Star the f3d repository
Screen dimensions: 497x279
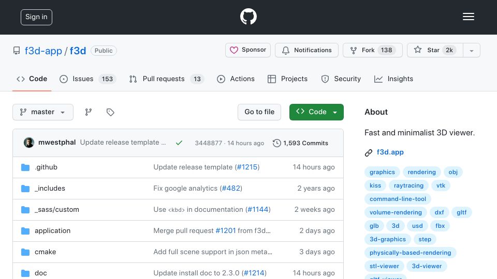pyautogui.click(x=435, y=50)
